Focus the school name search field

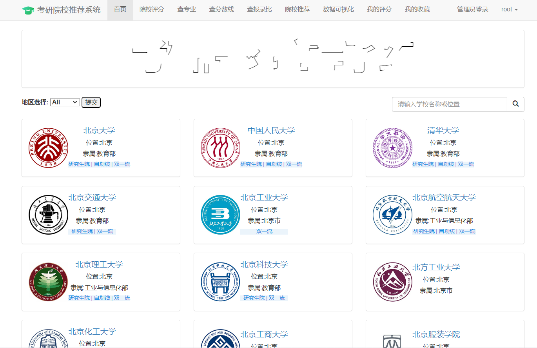[450, 104]
